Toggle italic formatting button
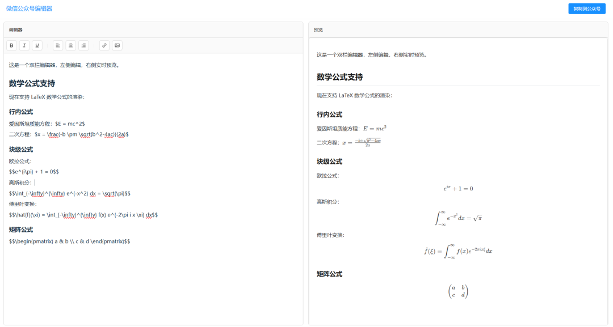613x327 pixels. [x=24, y=46]
